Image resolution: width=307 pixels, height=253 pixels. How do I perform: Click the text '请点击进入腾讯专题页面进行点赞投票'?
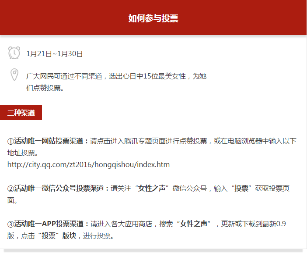point(148,141)
